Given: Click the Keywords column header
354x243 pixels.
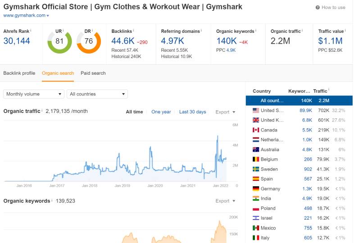Looking at the screenshot, I should pos(299,91).
